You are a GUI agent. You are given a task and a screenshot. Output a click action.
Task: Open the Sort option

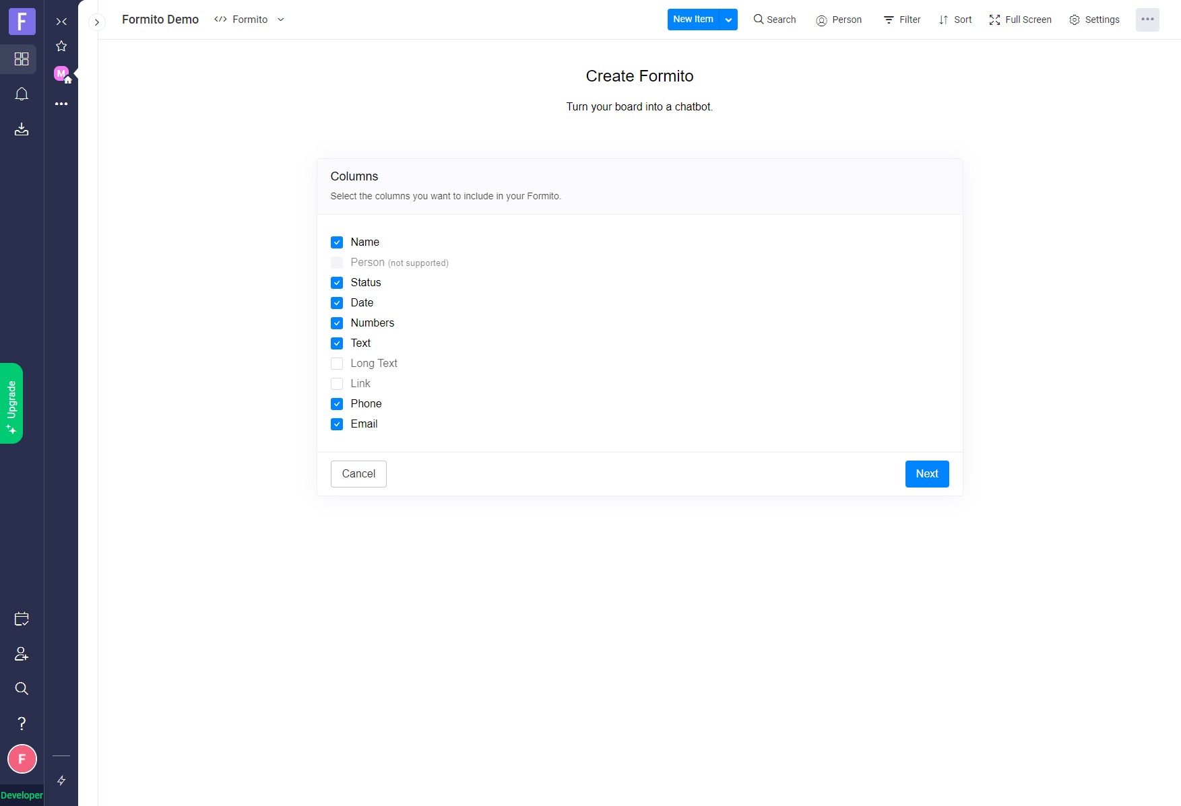tap(955, 20)
